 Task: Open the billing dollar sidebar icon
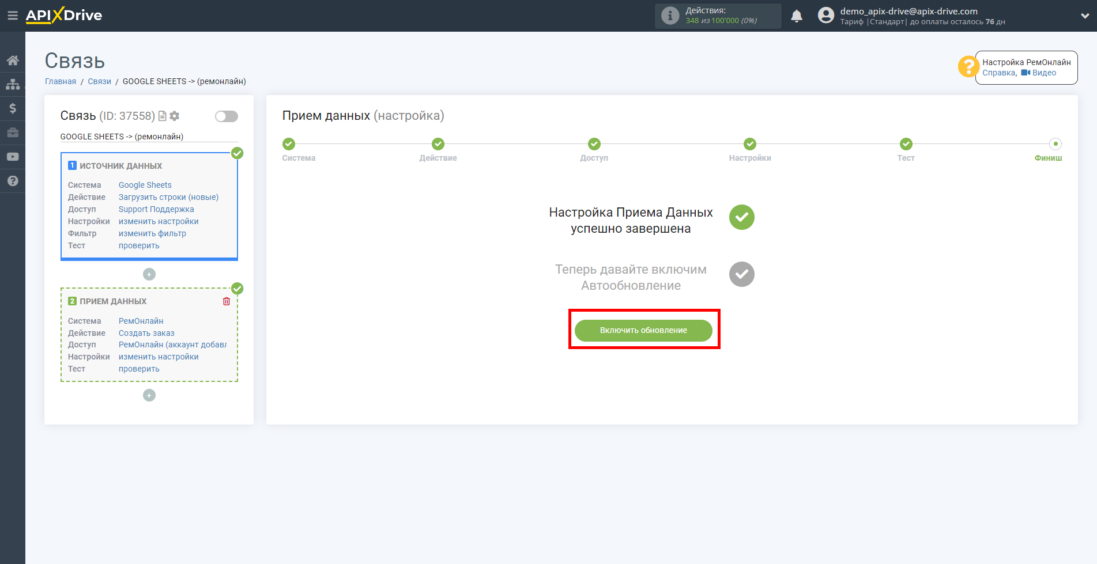(x=13, y=108)
